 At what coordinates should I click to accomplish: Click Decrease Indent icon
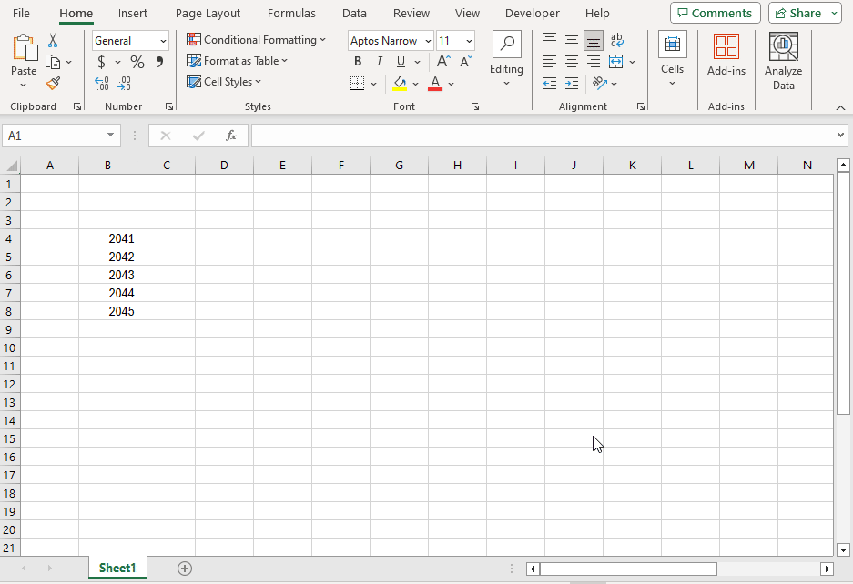(550, 83)
